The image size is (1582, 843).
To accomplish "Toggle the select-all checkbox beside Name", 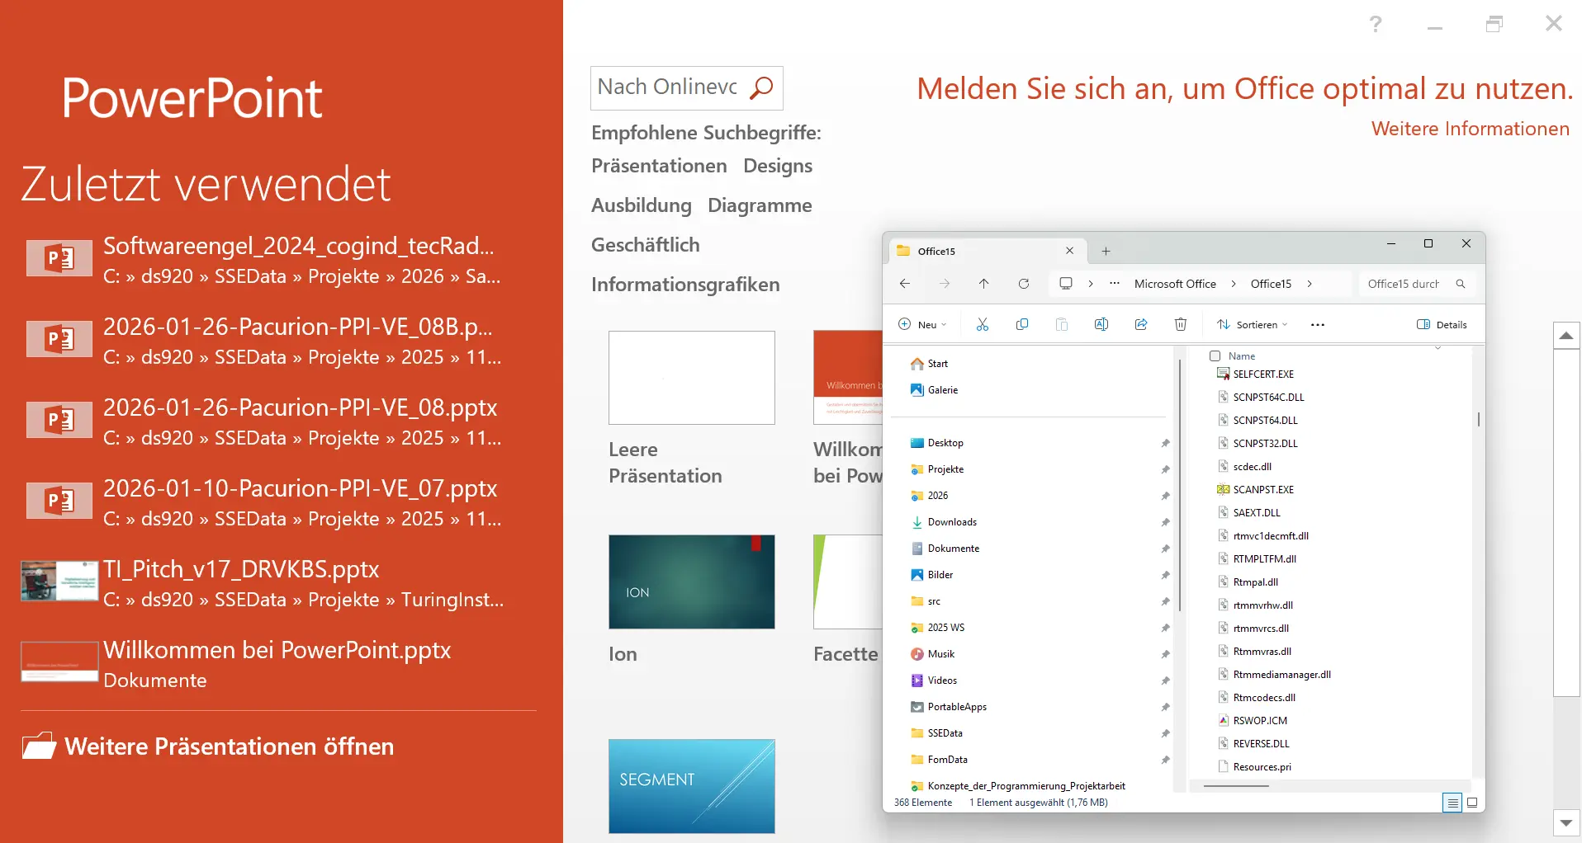I will [1215, 356].
